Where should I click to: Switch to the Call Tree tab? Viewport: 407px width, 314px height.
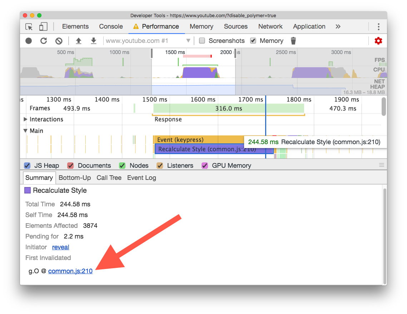pyautogui.click(x=109, y=178)
